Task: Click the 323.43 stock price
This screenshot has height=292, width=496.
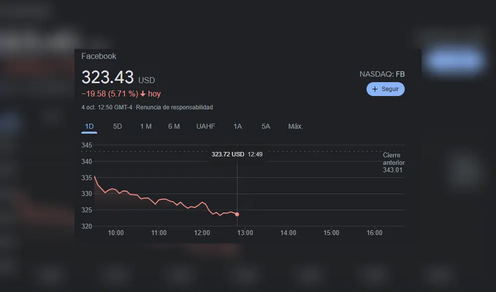Action: pyautogui.click(x=108, y=78)
